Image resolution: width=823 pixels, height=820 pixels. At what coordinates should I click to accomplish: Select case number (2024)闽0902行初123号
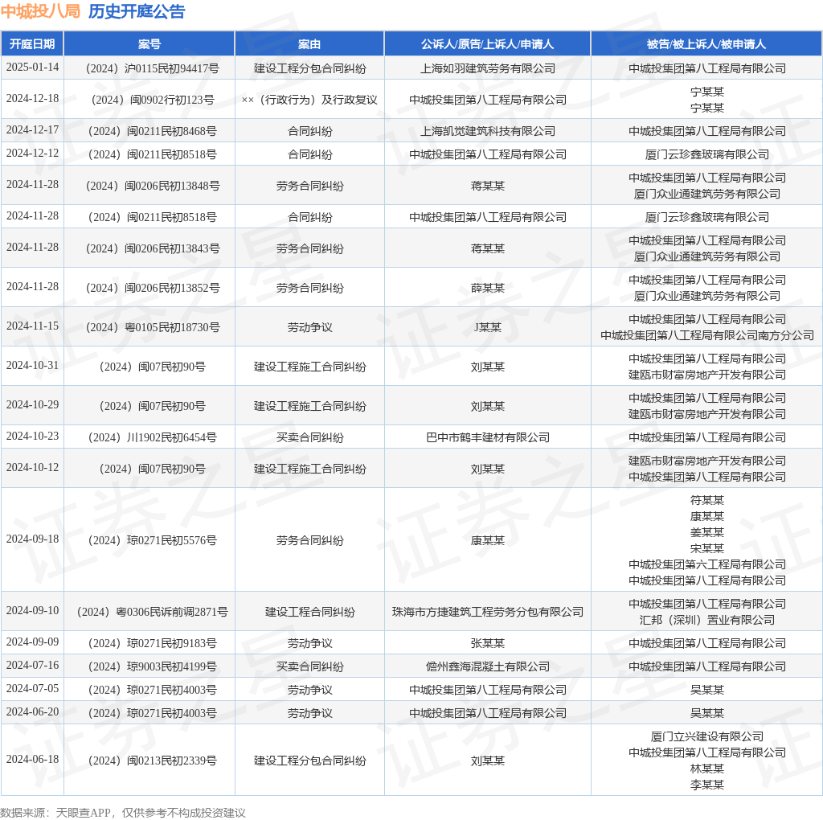click(x=152, y=100)
